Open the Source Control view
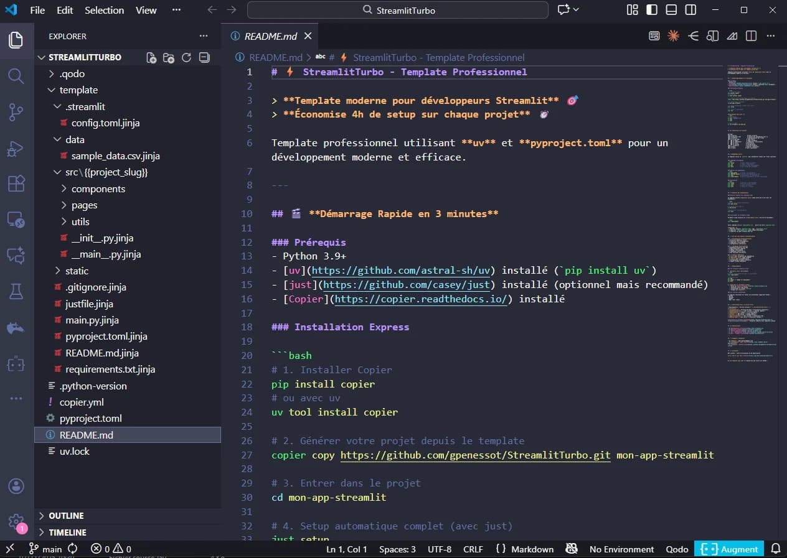Viewport: 787px width, 558px height. click(16, 113)
